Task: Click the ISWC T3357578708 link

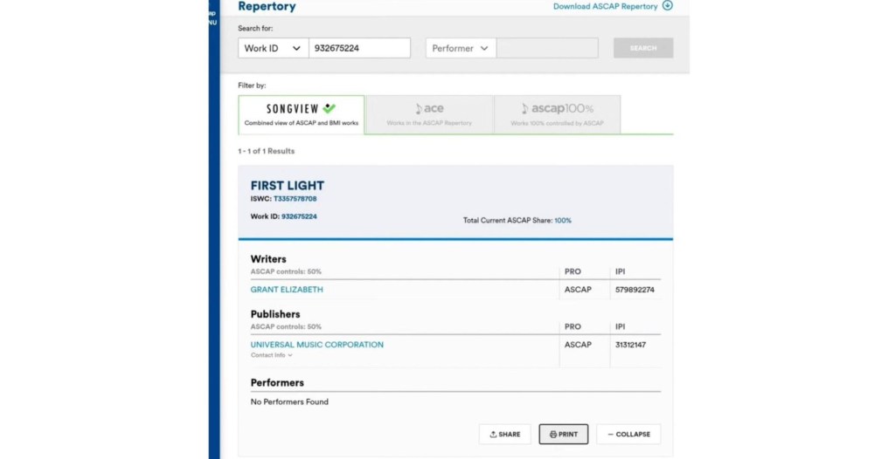Action: click(x=295, y=199)
